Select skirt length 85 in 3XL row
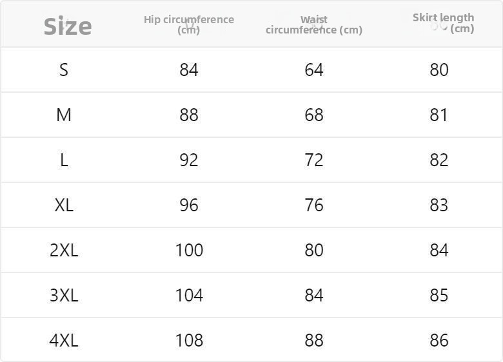 (439, 295)
